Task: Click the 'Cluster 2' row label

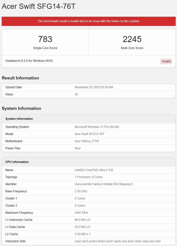Action: point(11,206)
